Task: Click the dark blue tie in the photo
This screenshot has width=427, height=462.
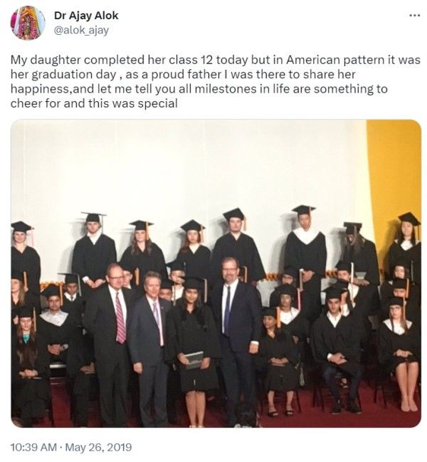Action: click(227, 310)
